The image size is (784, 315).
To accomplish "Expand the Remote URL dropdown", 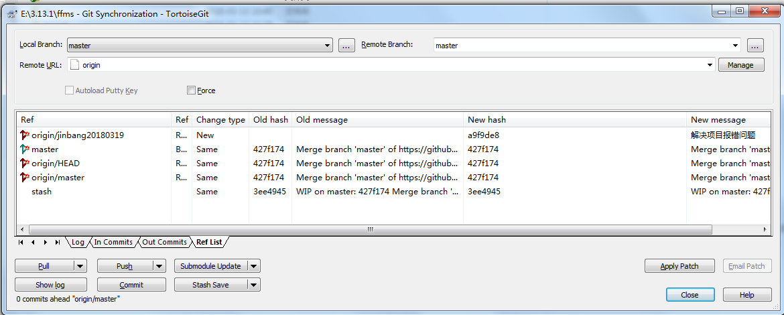I will (x=710, y=65).
